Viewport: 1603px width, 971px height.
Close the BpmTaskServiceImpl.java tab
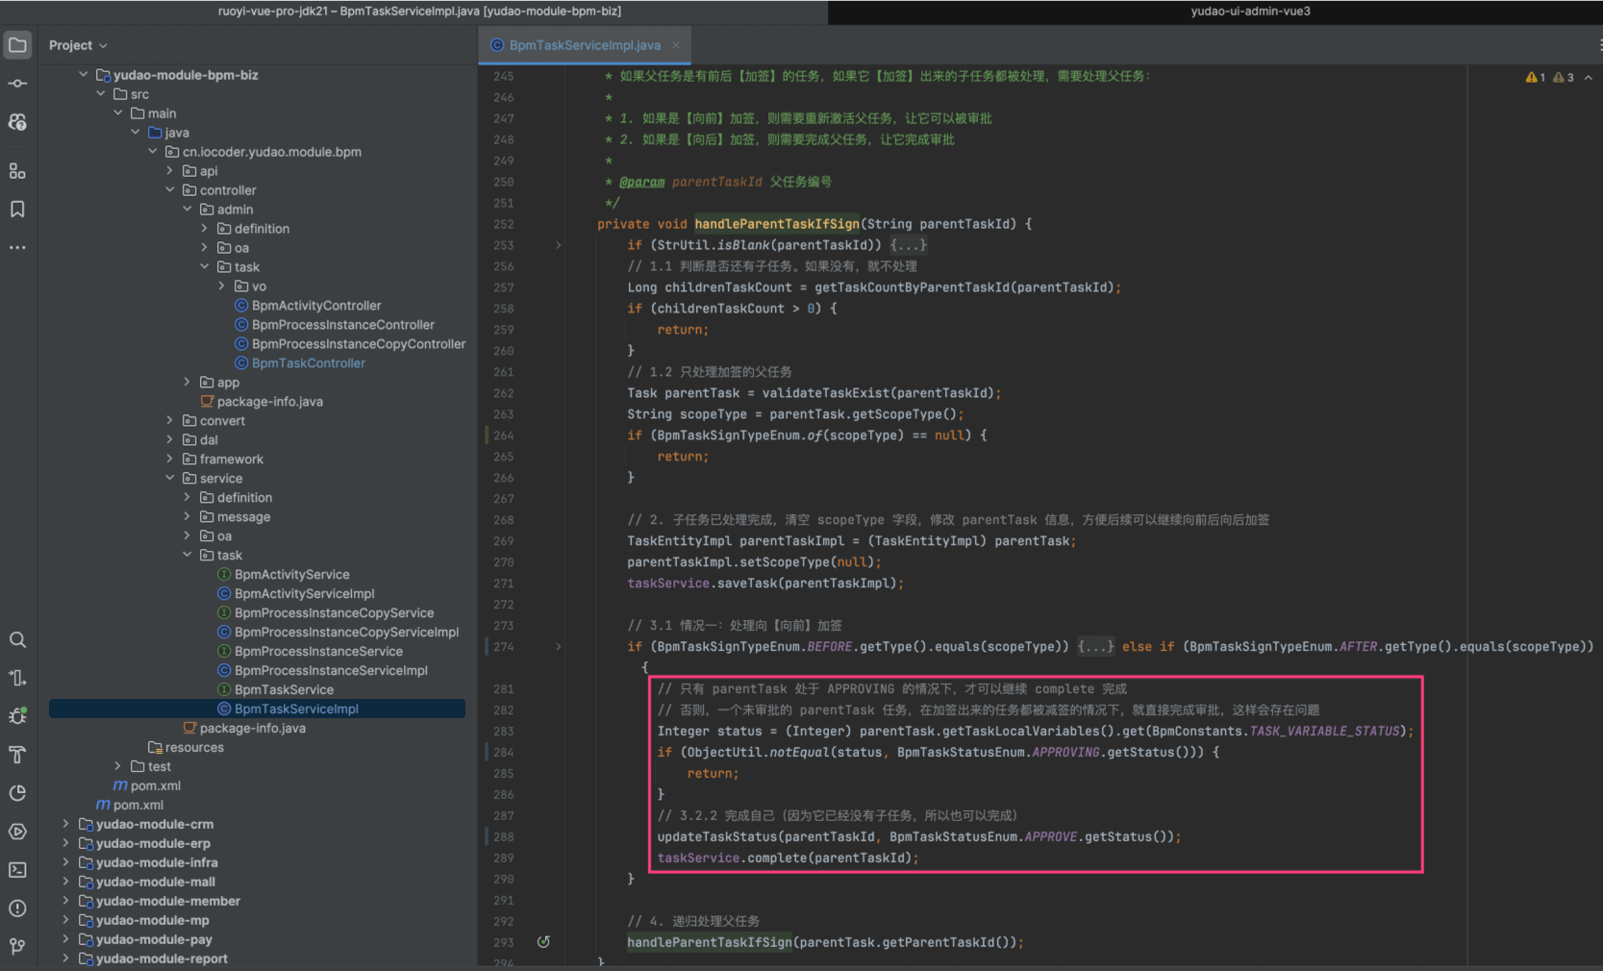[x=676, y=45]
